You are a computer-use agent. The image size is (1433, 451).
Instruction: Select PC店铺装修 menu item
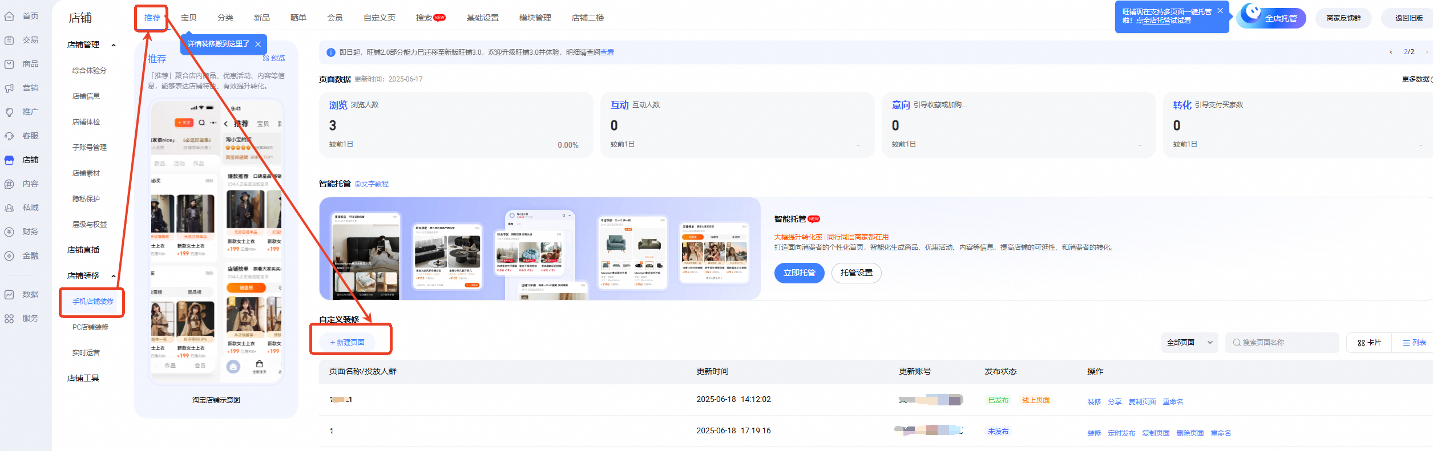click(x=90, y=327)
